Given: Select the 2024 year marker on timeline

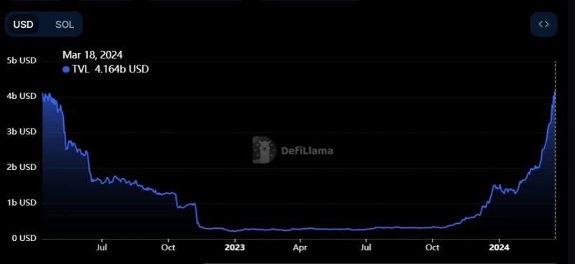Looking at the screenshot, I should pos(499,247).
